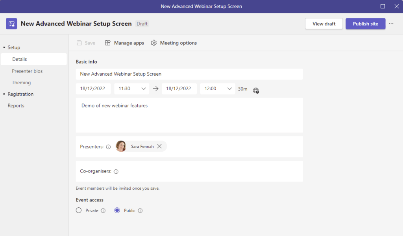The height and width of the screenshot is (236, 403).
Task: Click the webinar title input field
Action: point(189,74)
